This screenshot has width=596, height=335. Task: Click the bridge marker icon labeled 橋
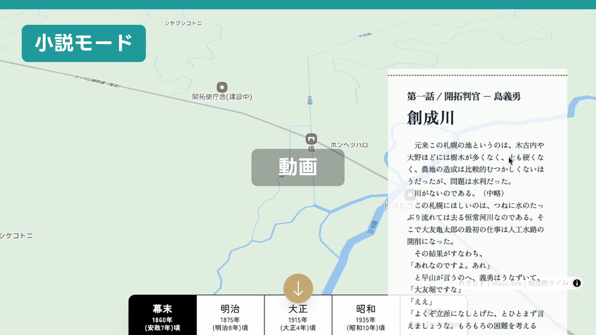coord(311,139)
